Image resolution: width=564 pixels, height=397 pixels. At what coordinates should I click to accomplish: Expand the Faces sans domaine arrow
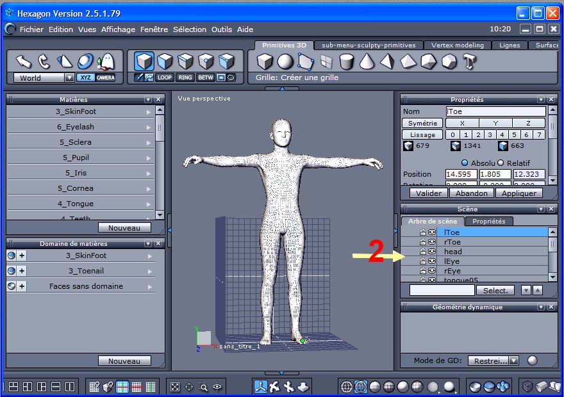point(149,287)
